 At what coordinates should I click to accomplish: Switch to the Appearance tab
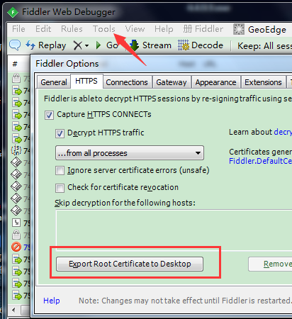215,82
